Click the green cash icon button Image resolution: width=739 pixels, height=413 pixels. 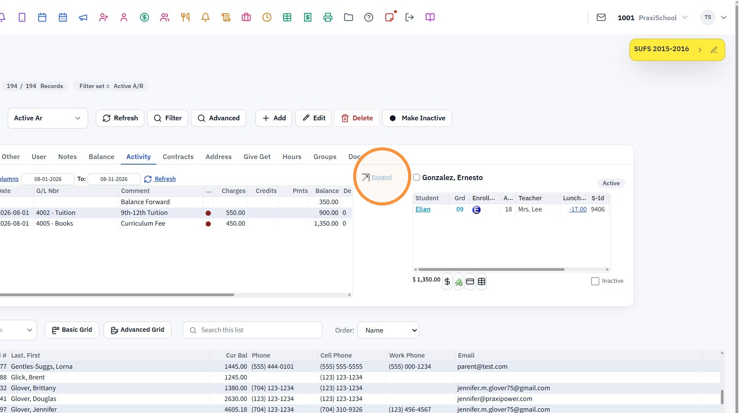tap(459, 281)
